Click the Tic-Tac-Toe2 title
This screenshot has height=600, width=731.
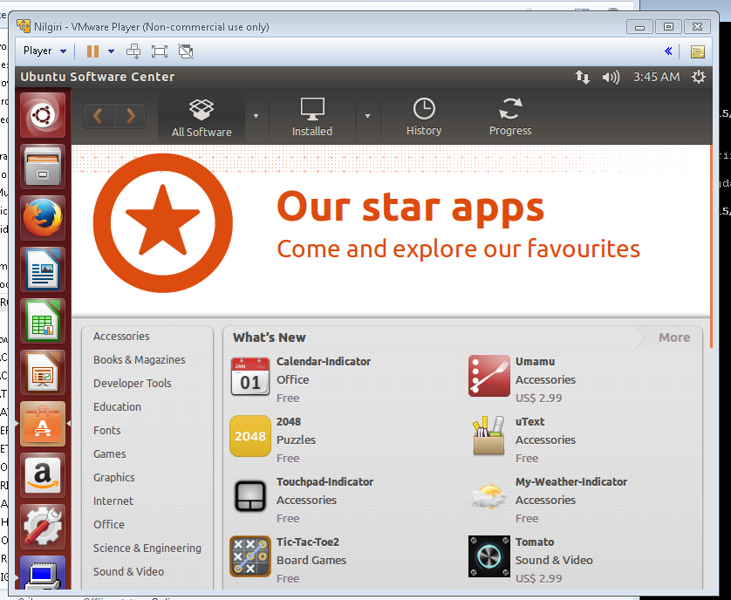(x=308, y=542)
